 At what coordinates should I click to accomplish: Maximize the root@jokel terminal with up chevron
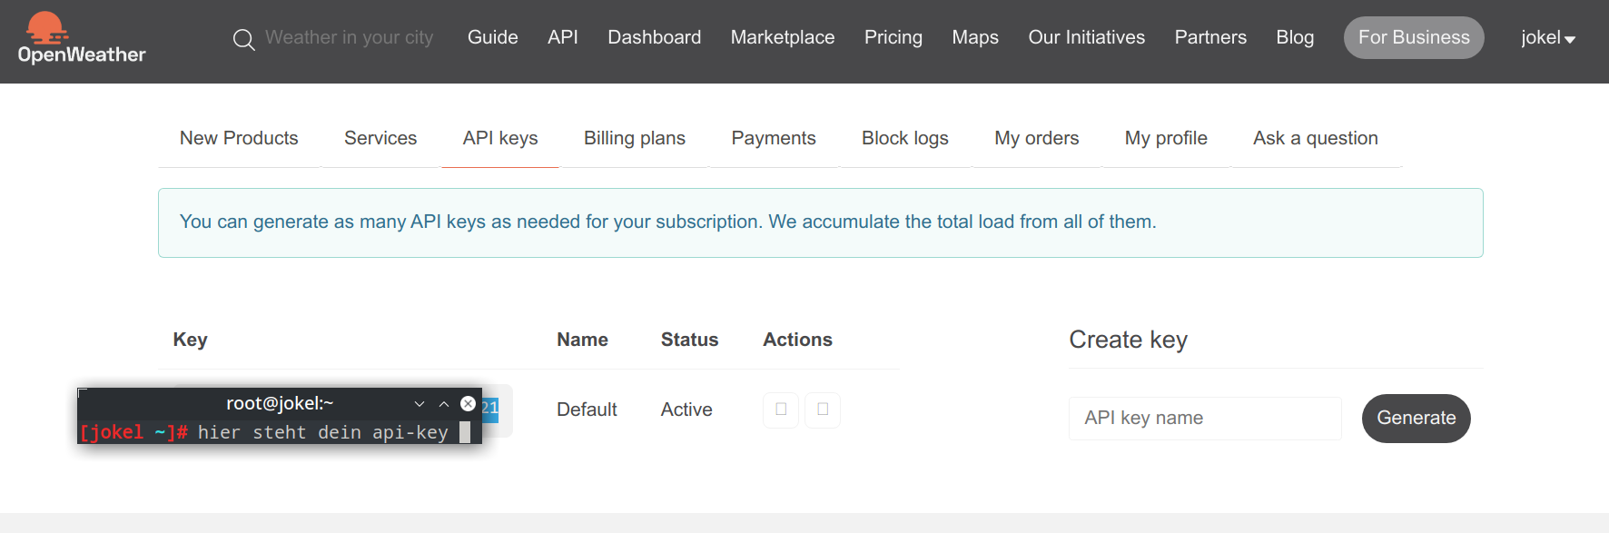[444, 404]
